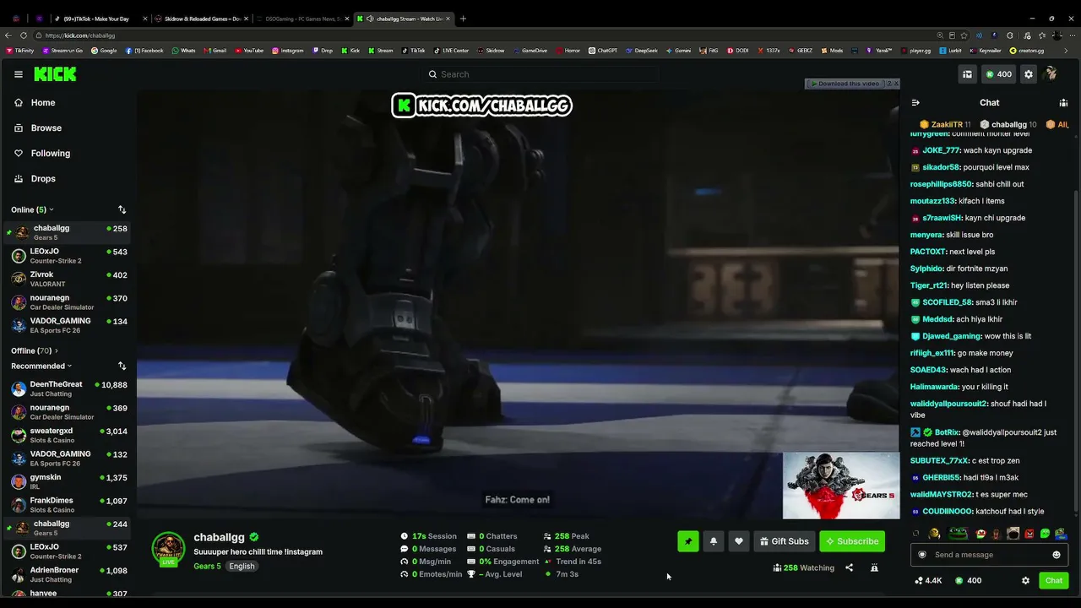Click the green Subscribe button

pos(852,541)
